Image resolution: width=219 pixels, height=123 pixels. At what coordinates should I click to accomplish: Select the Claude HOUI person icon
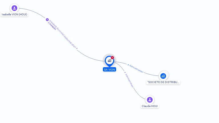pos(150,100)
